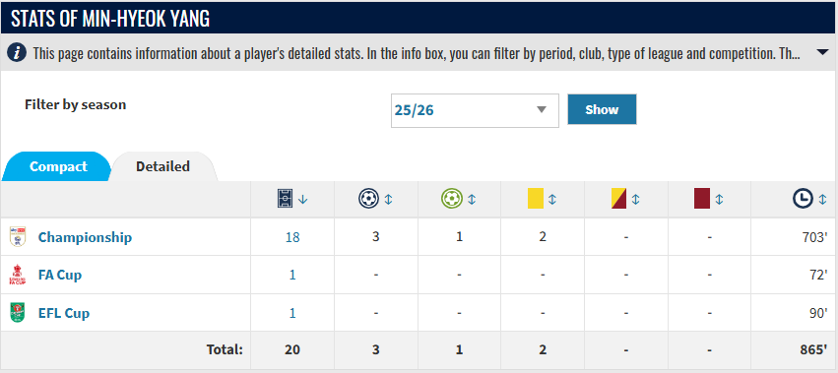Open the 25/26 season dropdown
Image resolution: width=838 pixels, height=373 pixels.
pyautogui.click(x=475, y=110)
